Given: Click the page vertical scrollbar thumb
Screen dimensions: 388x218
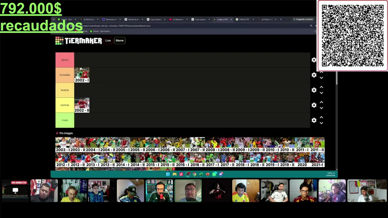Looking at the screenshot, I should coord(336,78).
